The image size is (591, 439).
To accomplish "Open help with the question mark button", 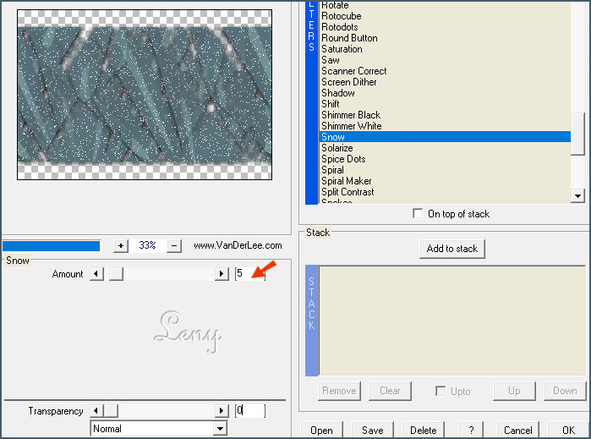I will pyautogui.click(x=471, y=430).
